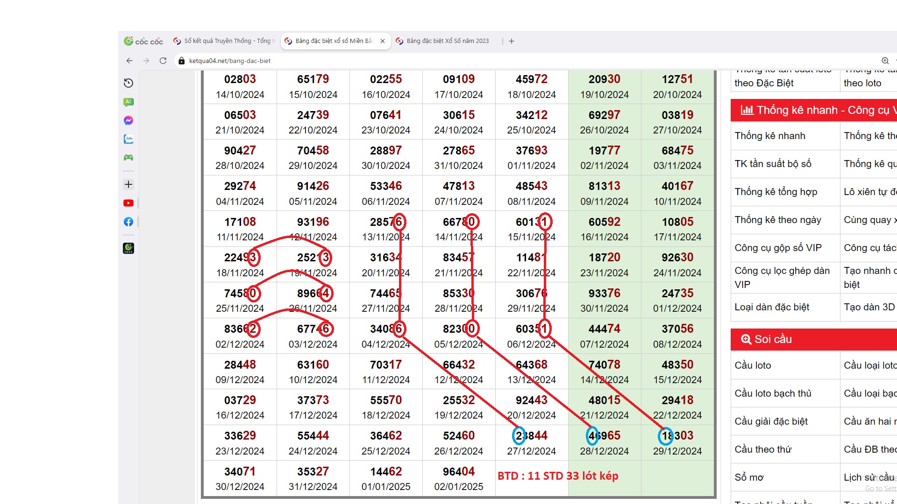Image resolution: width=897 pixels, height=504 pixels.
Task: Click the magnifier icon beside Soi cầu
Action: [x=746, y=339]
